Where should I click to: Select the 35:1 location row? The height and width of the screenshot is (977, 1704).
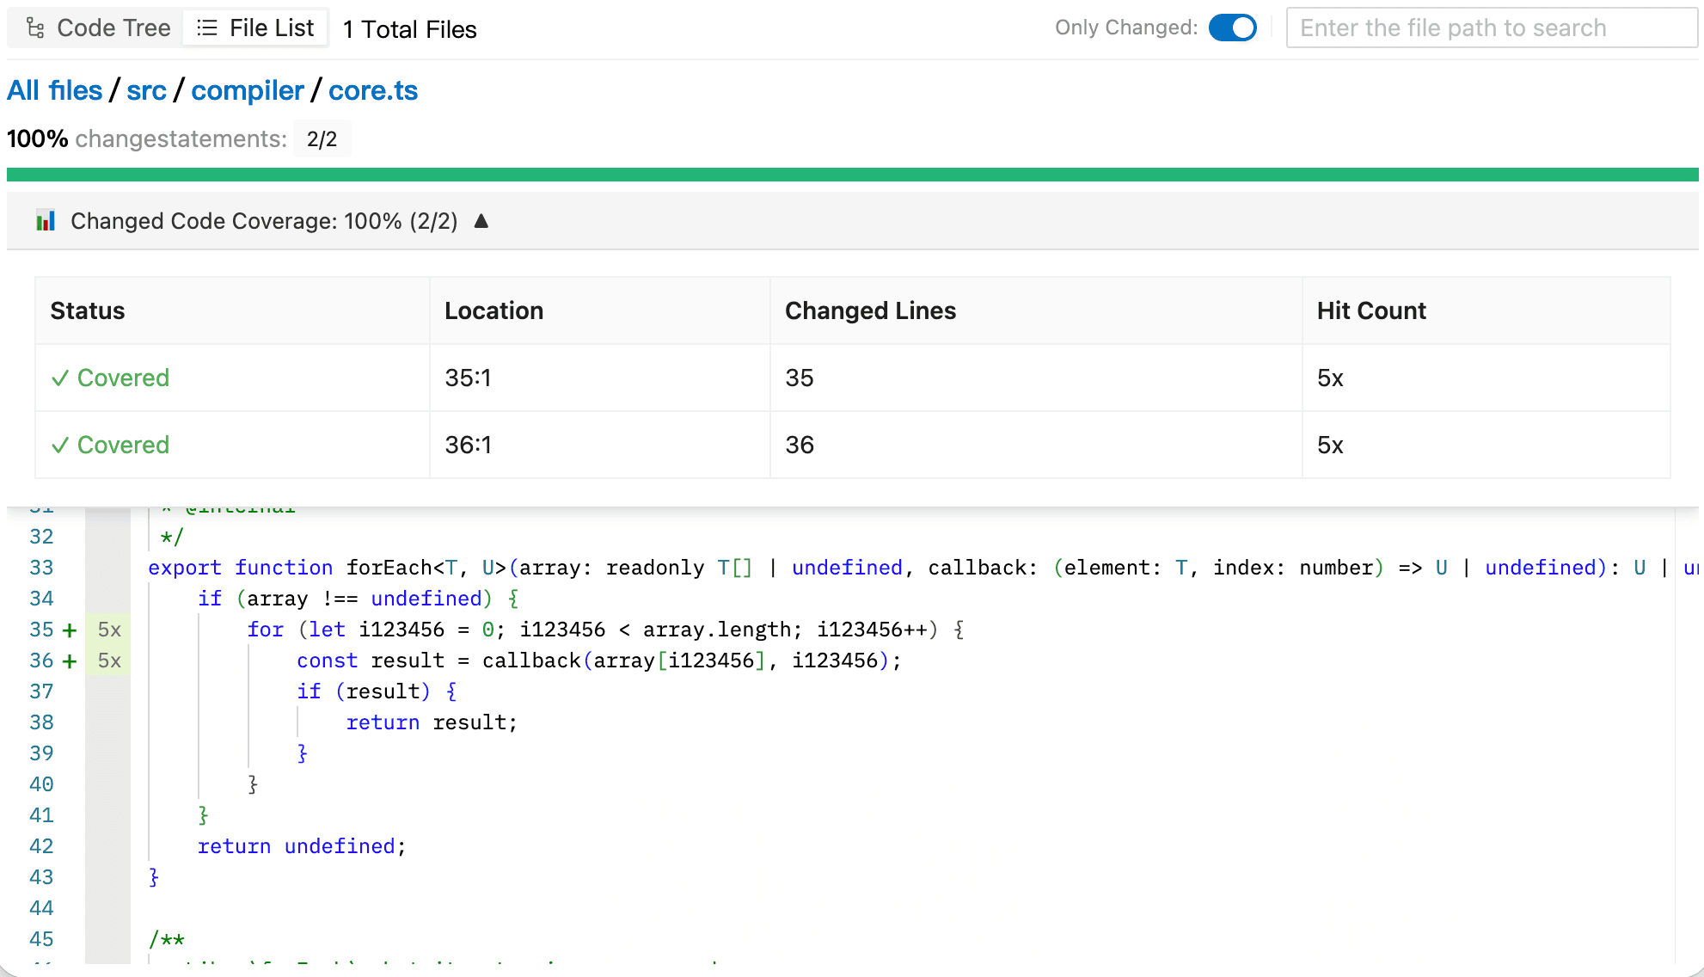[468, 378]
